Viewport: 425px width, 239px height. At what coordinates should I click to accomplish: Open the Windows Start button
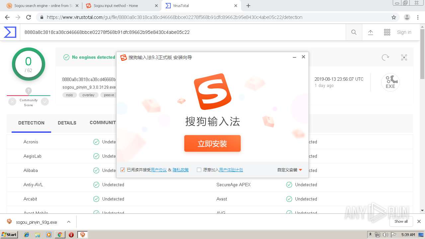click(9, 235)
